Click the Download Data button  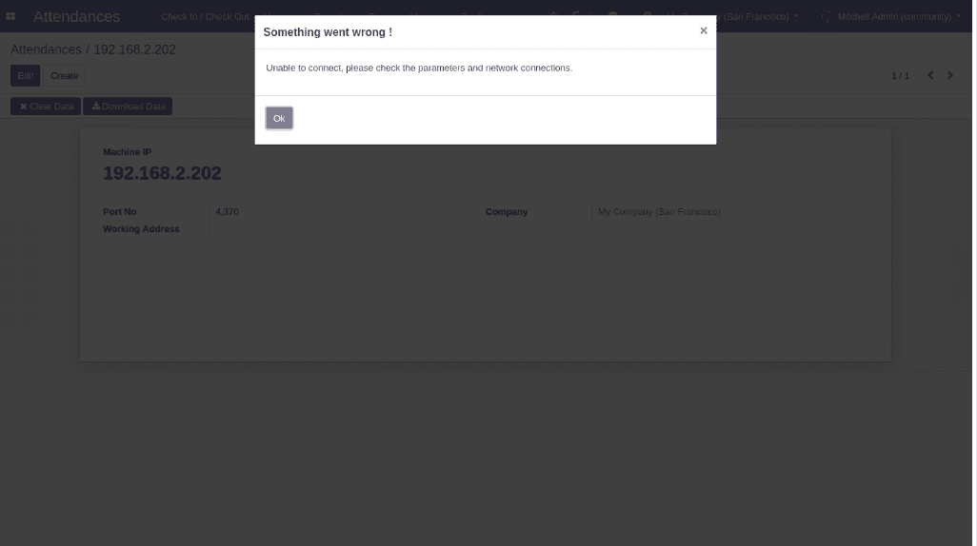(x=128, y=107)
